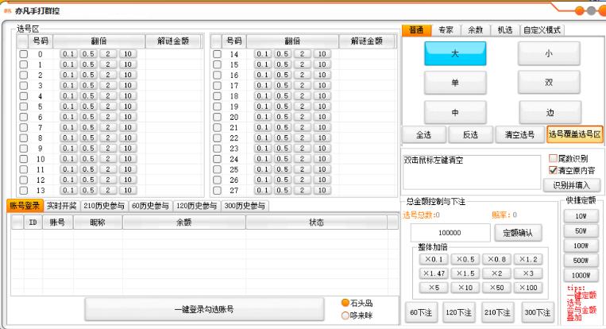Click the 全选 button

pos(424,134)
